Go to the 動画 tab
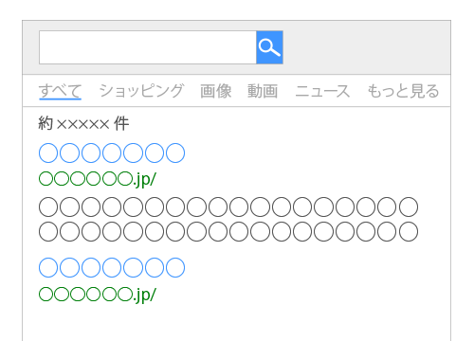 tap(263, 91)
